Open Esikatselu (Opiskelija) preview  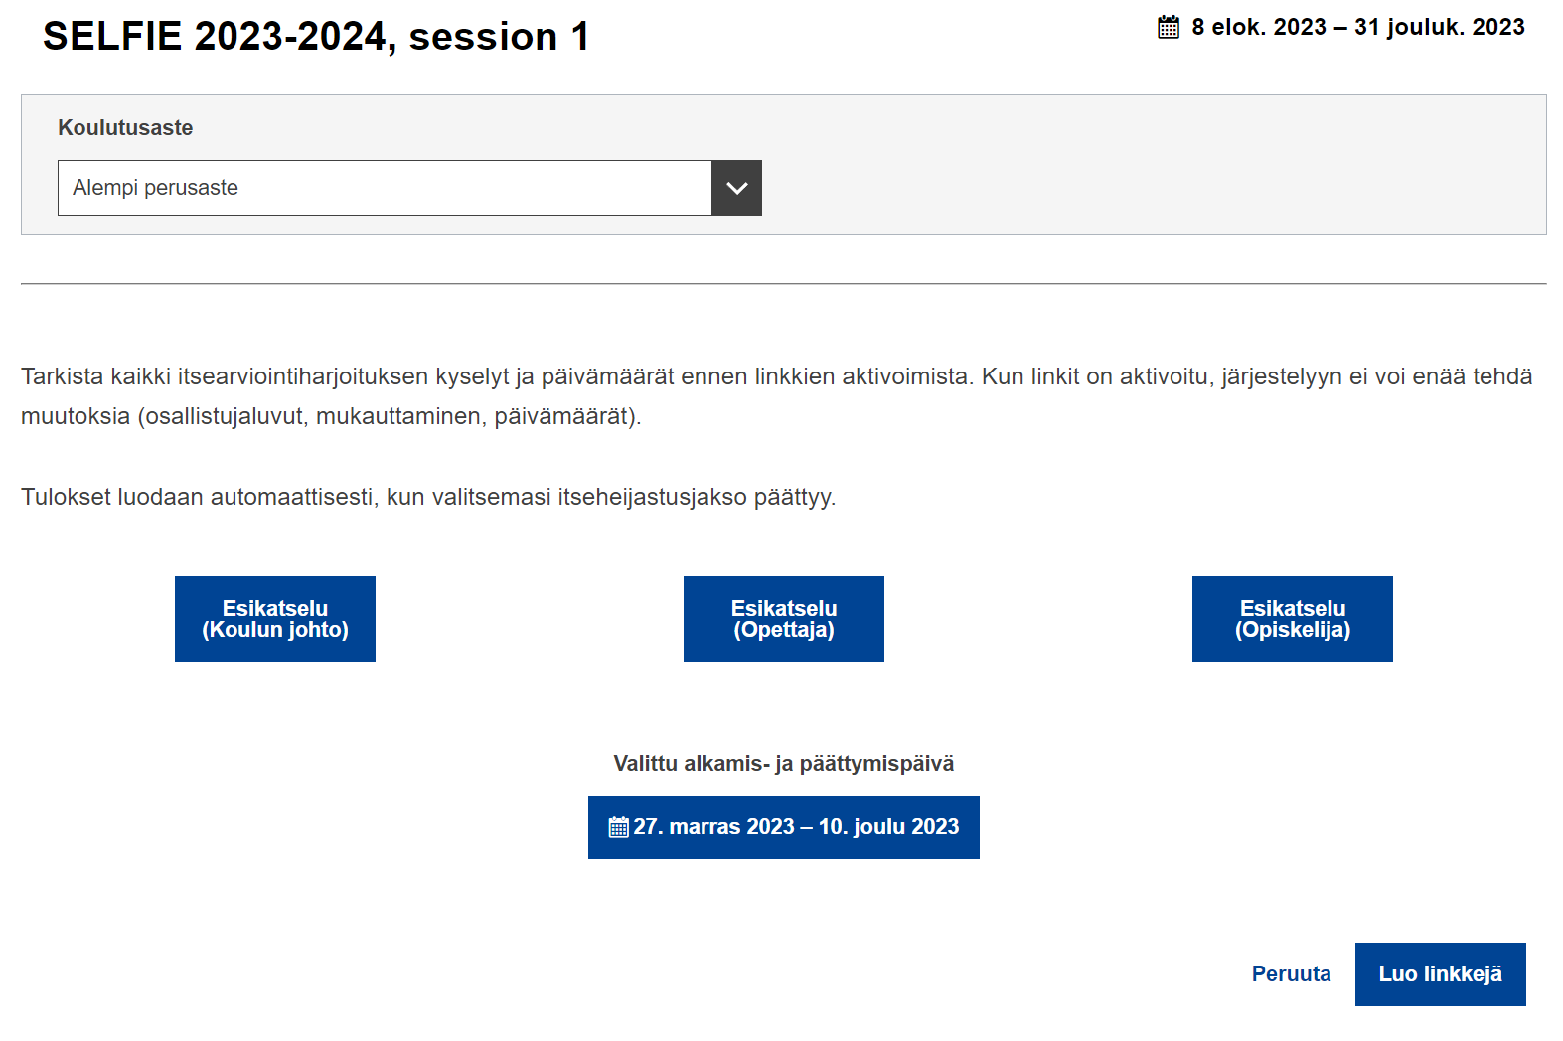(1293, 619)
